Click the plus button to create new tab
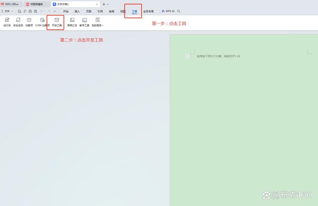 (104, 4)
